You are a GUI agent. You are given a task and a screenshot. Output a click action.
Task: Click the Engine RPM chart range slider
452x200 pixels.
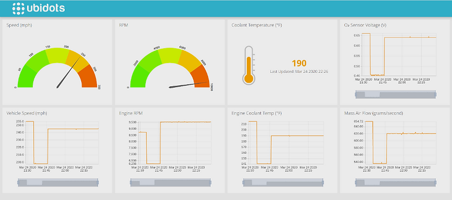click(x=170, y=183)
